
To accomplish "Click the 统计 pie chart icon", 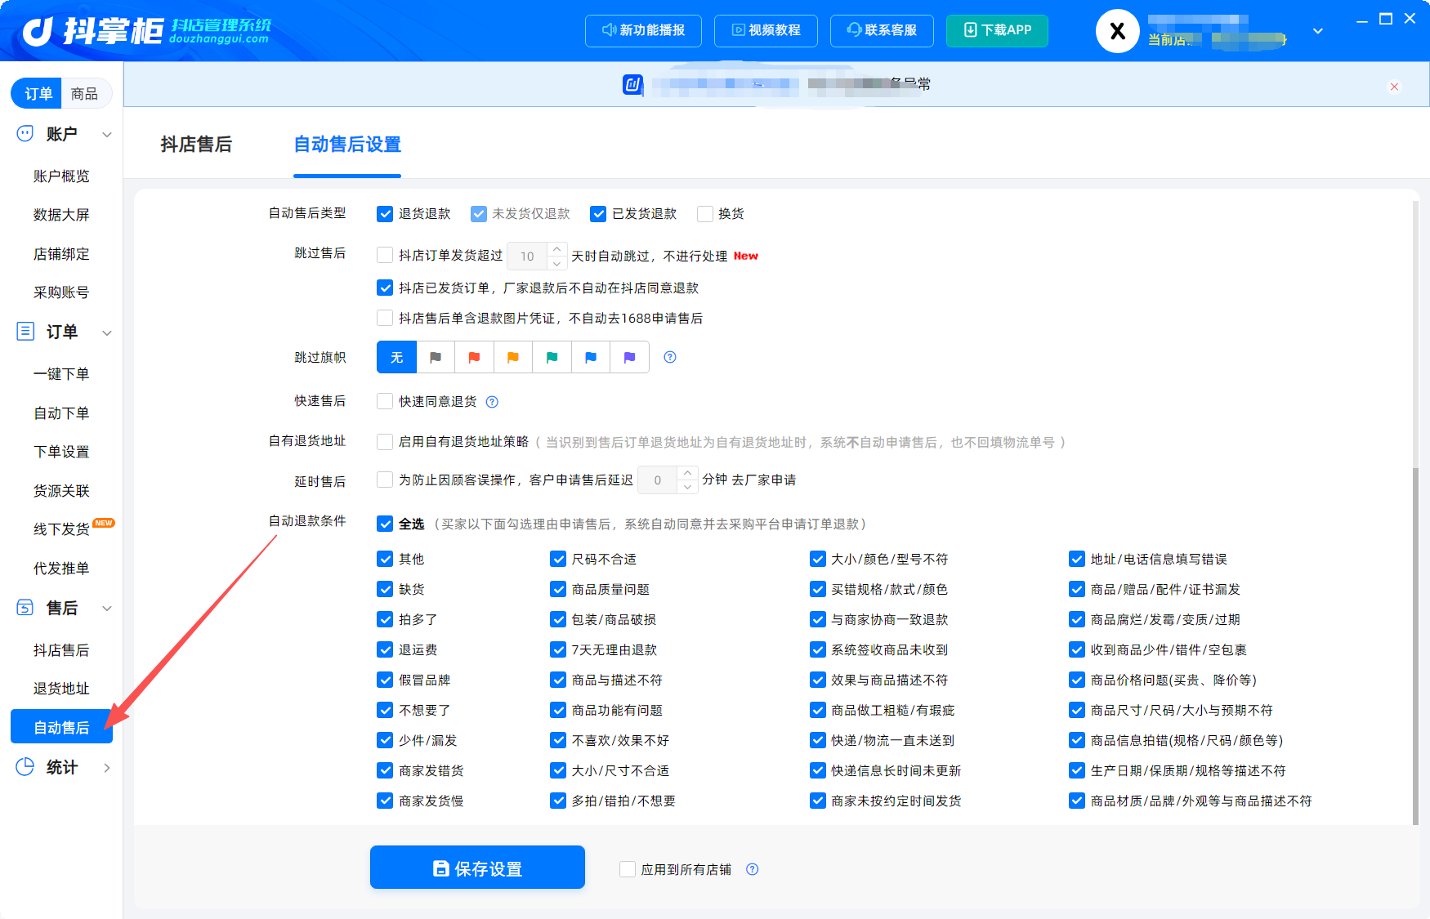I will click(x=25, y=766).
